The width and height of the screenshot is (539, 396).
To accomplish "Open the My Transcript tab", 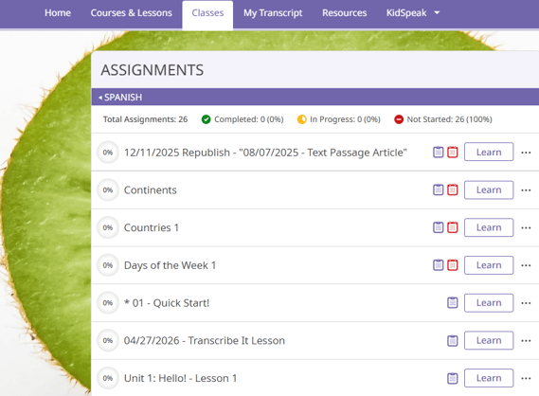I will click(x=273, y=12).
